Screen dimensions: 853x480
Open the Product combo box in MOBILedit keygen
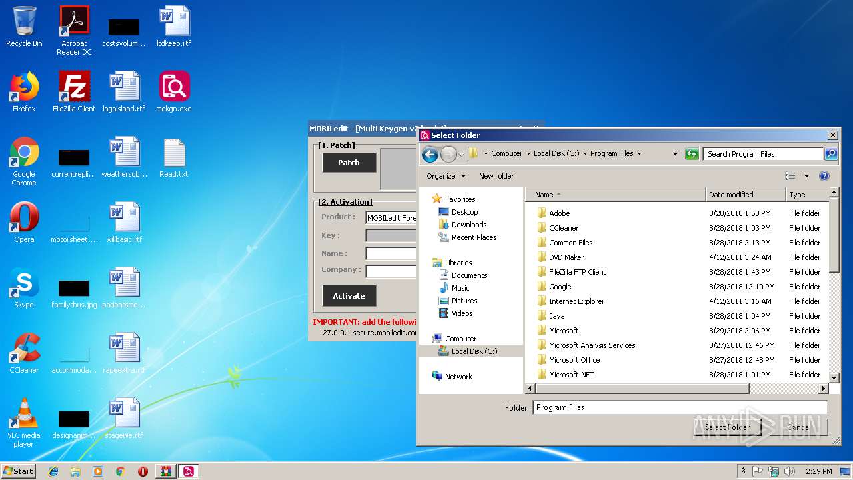(391, 218)
